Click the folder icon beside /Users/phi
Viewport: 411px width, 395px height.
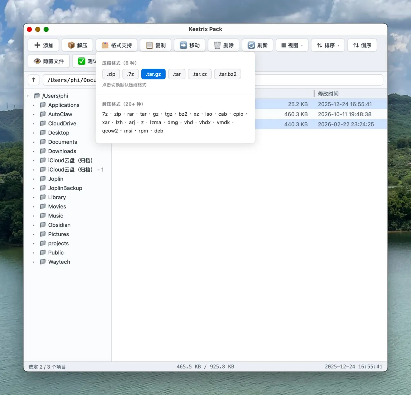click(x=37, y=96)
